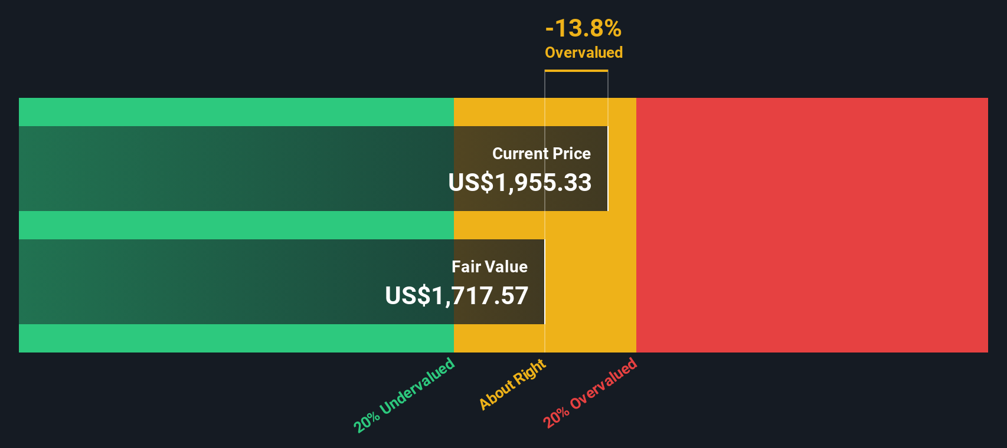
Task: Click the yellow zone right of the Current Price bar
Action: 622,169
